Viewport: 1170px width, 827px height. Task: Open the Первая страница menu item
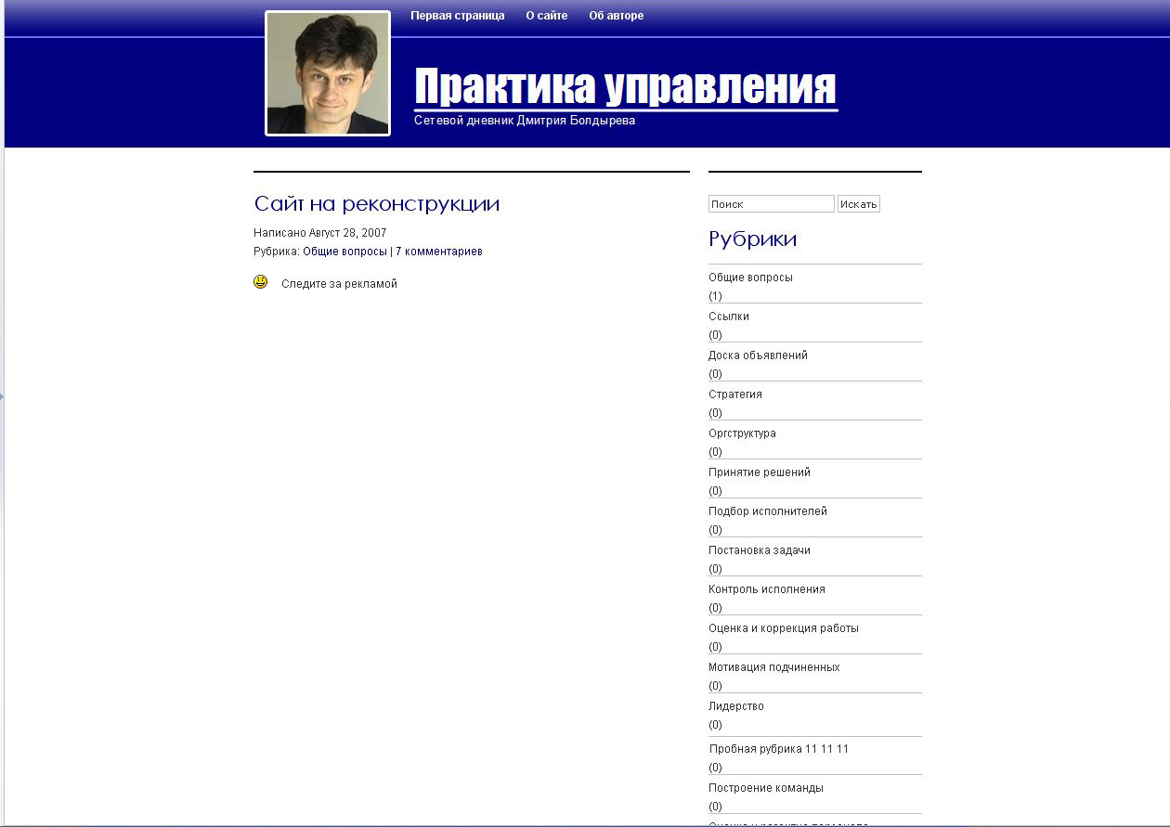tap(456, 15)
